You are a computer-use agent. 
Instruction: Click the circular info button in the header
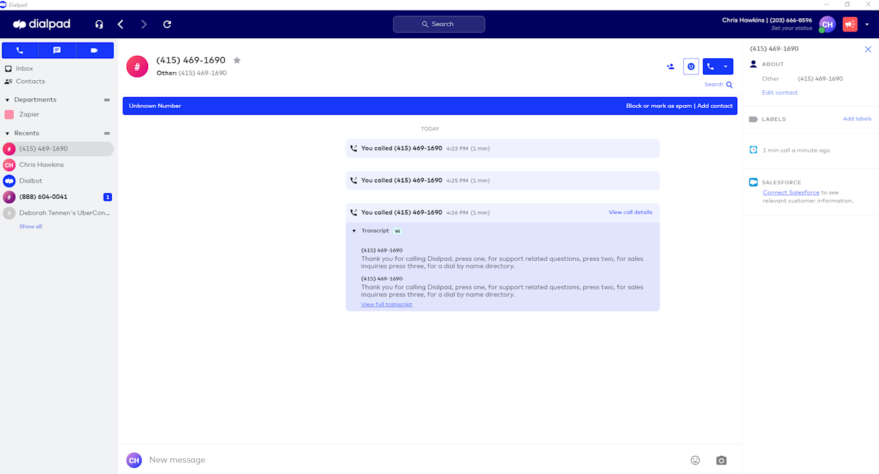point(691,66)
